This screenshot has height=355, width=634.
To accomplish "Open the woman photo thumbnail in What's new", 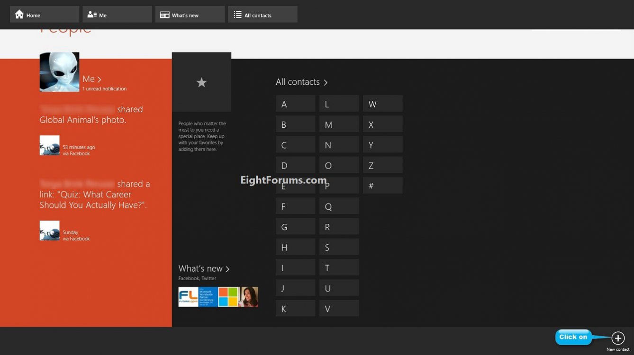I will 248,297.
